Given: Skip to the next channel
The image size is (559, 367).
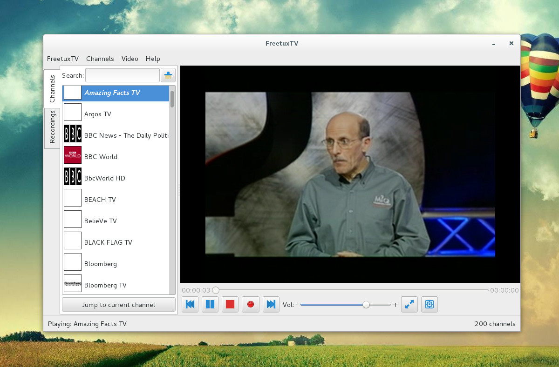Looking at the screenshot, I should click(271, 304).
